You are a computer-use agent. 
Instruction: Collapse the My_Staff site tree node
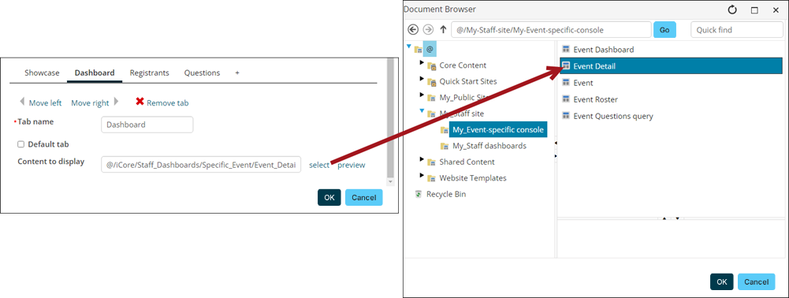click(x=422, y=110)
